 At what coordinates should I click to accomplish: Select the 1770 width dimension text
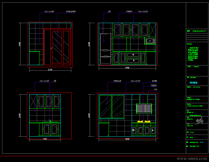tap(45, 139)
